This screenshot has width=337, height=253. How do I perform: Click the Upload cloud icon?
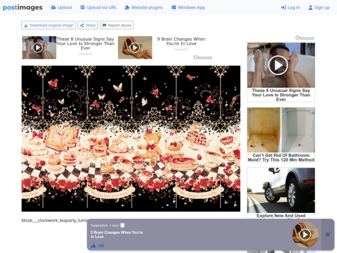pos(53,7)
